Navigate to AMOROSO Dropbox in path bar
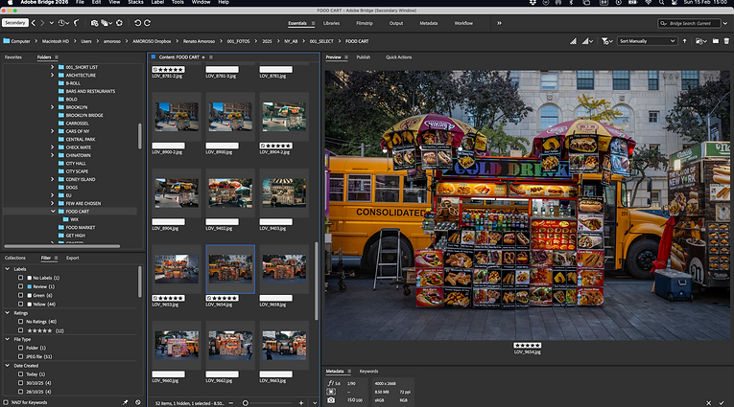The height and width of the screenshot is (407, 734). coord(152,41)
